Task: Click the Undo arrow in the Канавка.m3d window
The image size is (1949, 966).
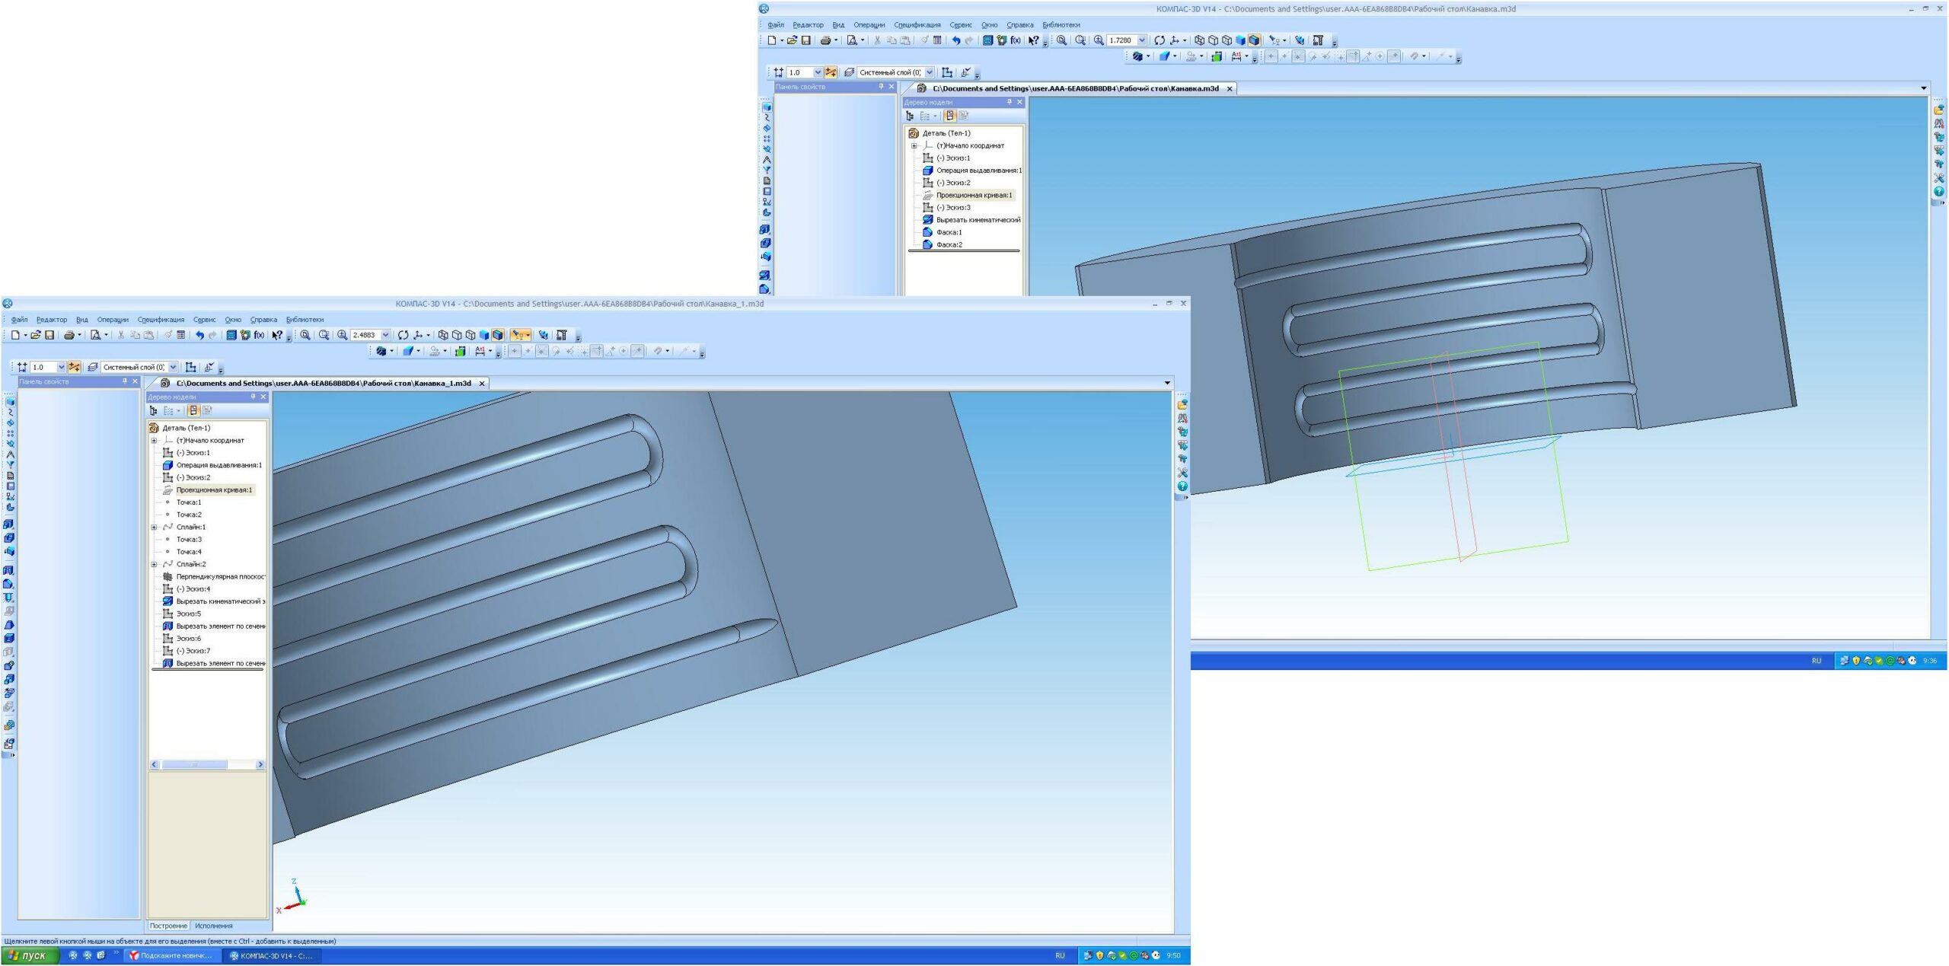Action: [956, 40]
